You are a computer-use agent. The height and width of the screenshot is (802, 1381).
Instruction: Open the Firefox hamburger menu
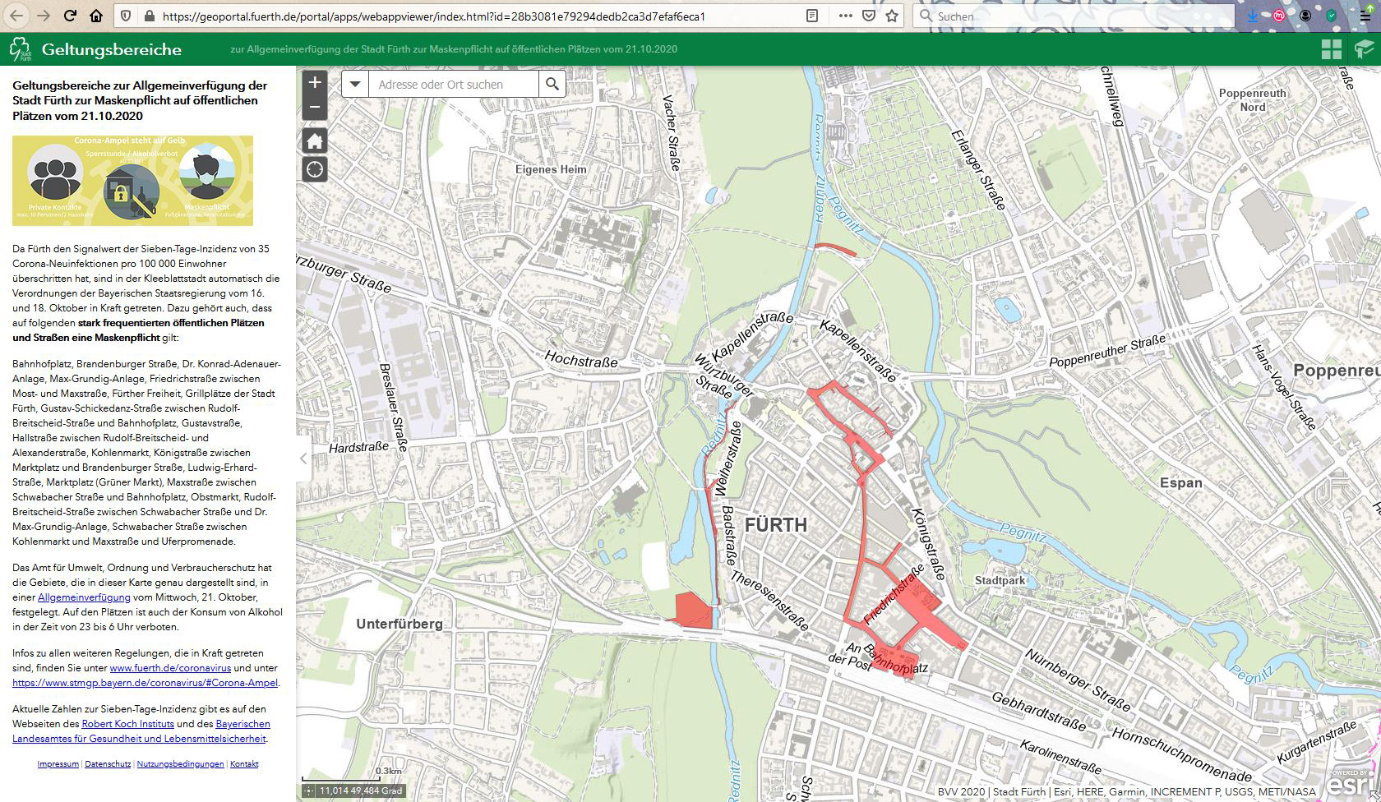1365,16
